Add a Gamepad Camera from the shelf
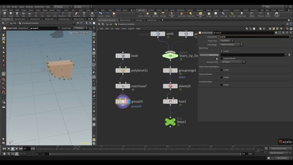Image resolution: width=293 pixels, height=165 pixels. click(277, 14)
